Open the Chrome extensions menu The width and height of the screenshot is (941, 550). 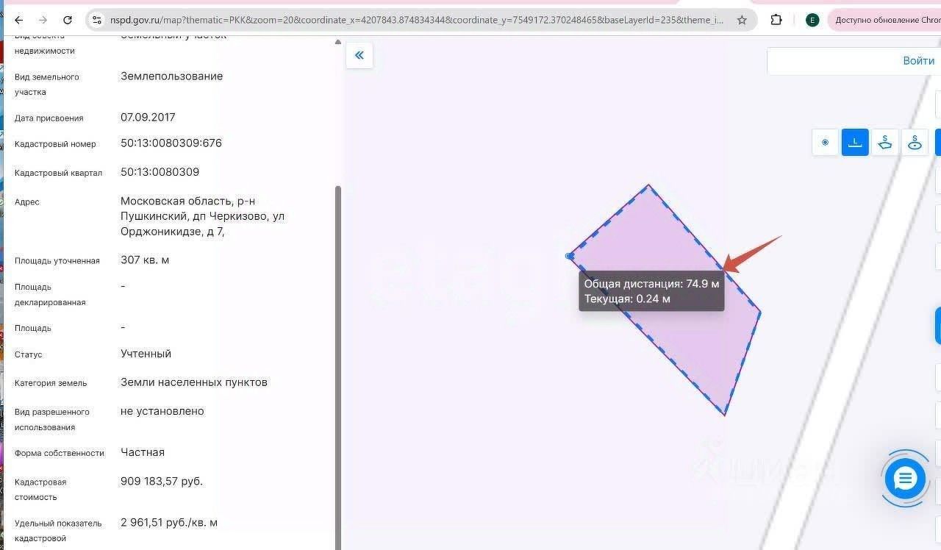[x=776, y=20]
